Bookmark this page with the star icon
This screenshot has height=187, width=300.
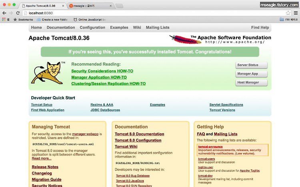[288, 13]
